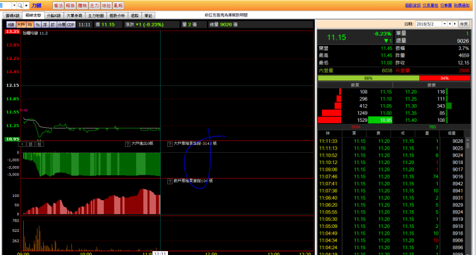
Task: Click the 11.20 best ask price
Action: click(x=411, y=92)
